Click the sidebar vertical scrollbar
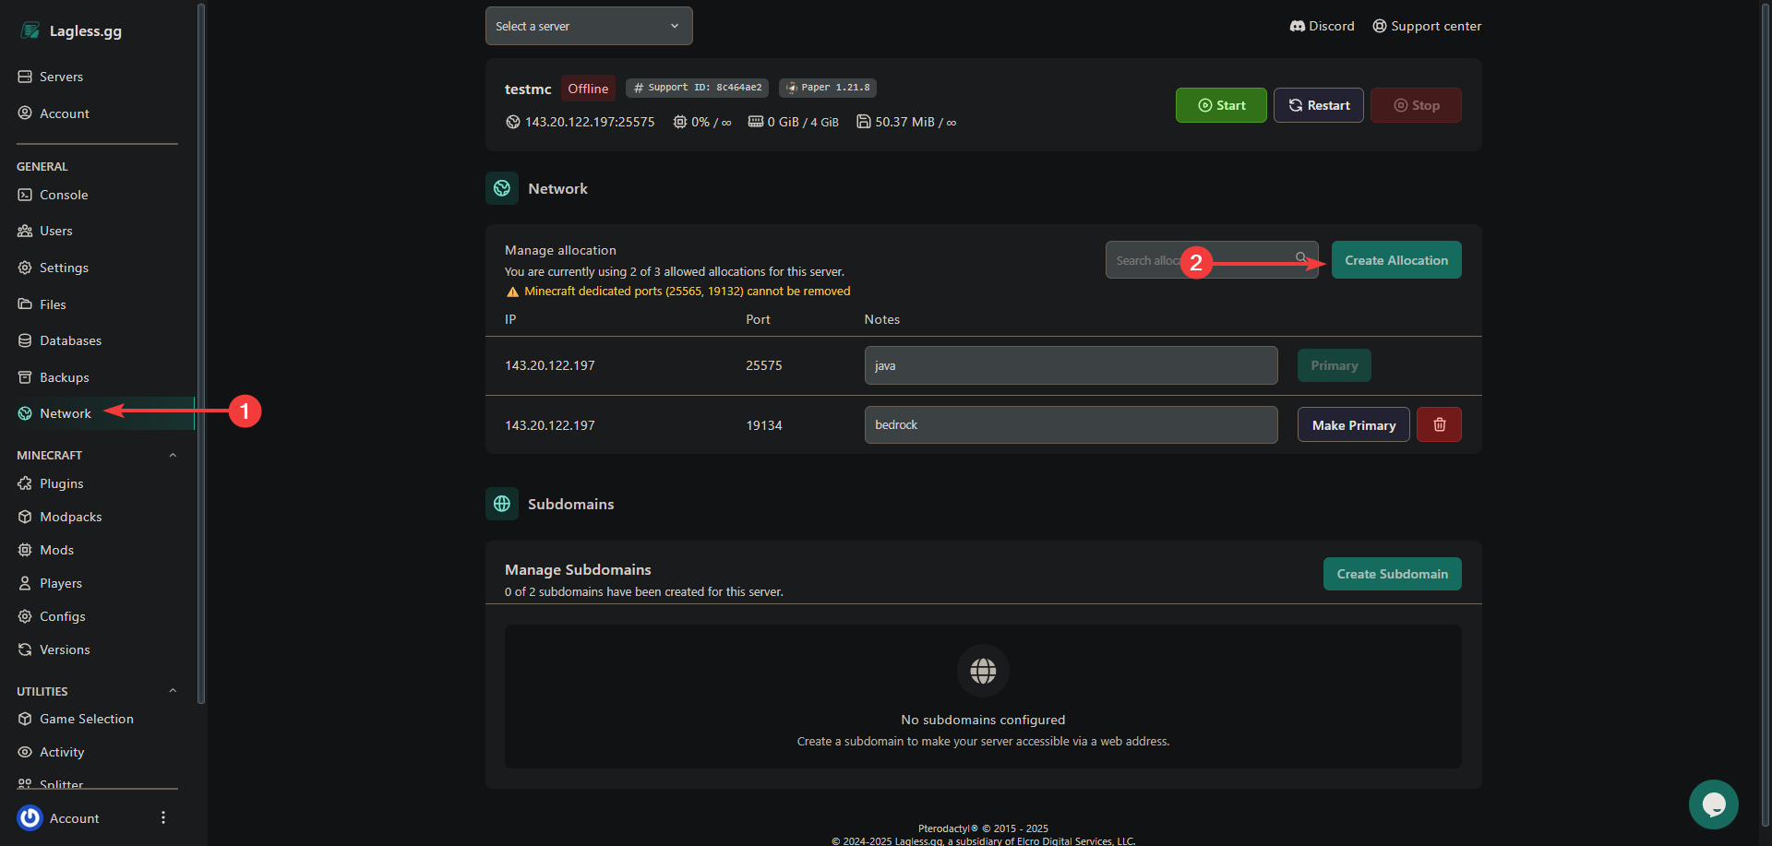The image size is (1772, 846). (201, 351)
